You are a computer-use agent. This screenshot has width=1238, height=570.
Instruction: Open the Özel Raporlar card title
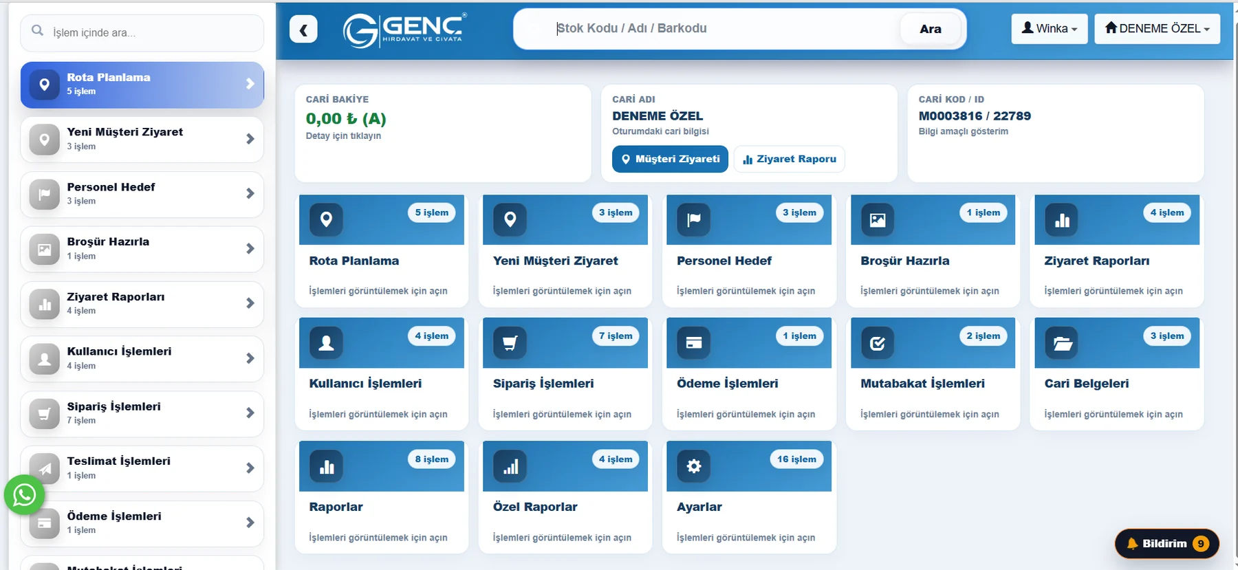(535, 507)
